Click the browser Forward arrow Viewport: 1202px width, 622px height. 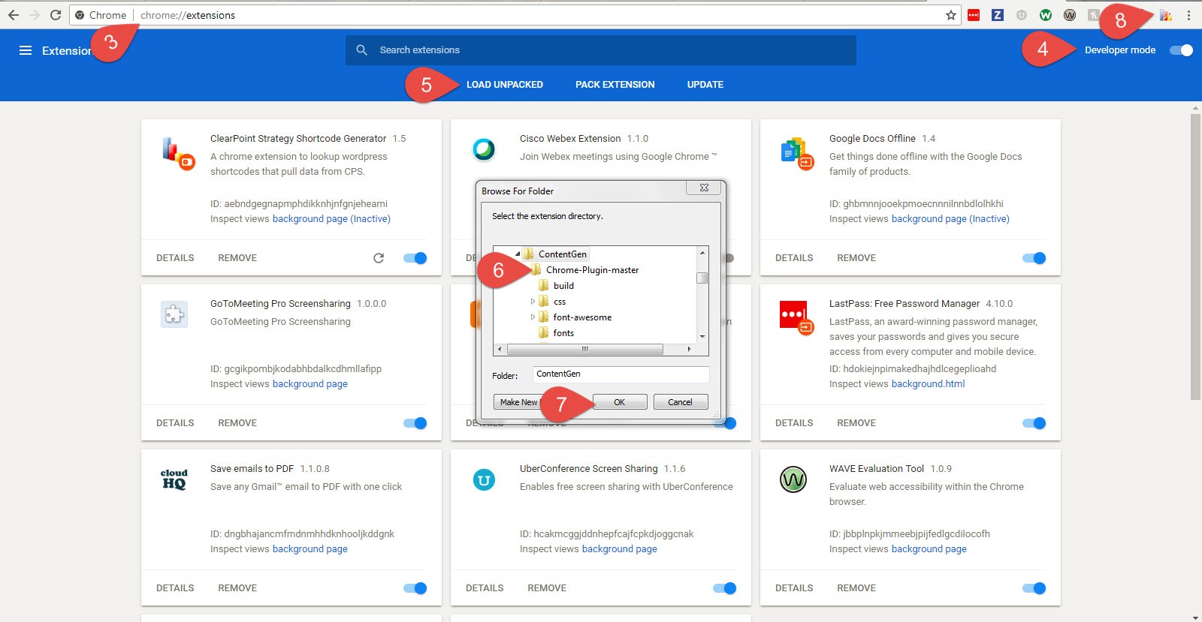point(35,15)
